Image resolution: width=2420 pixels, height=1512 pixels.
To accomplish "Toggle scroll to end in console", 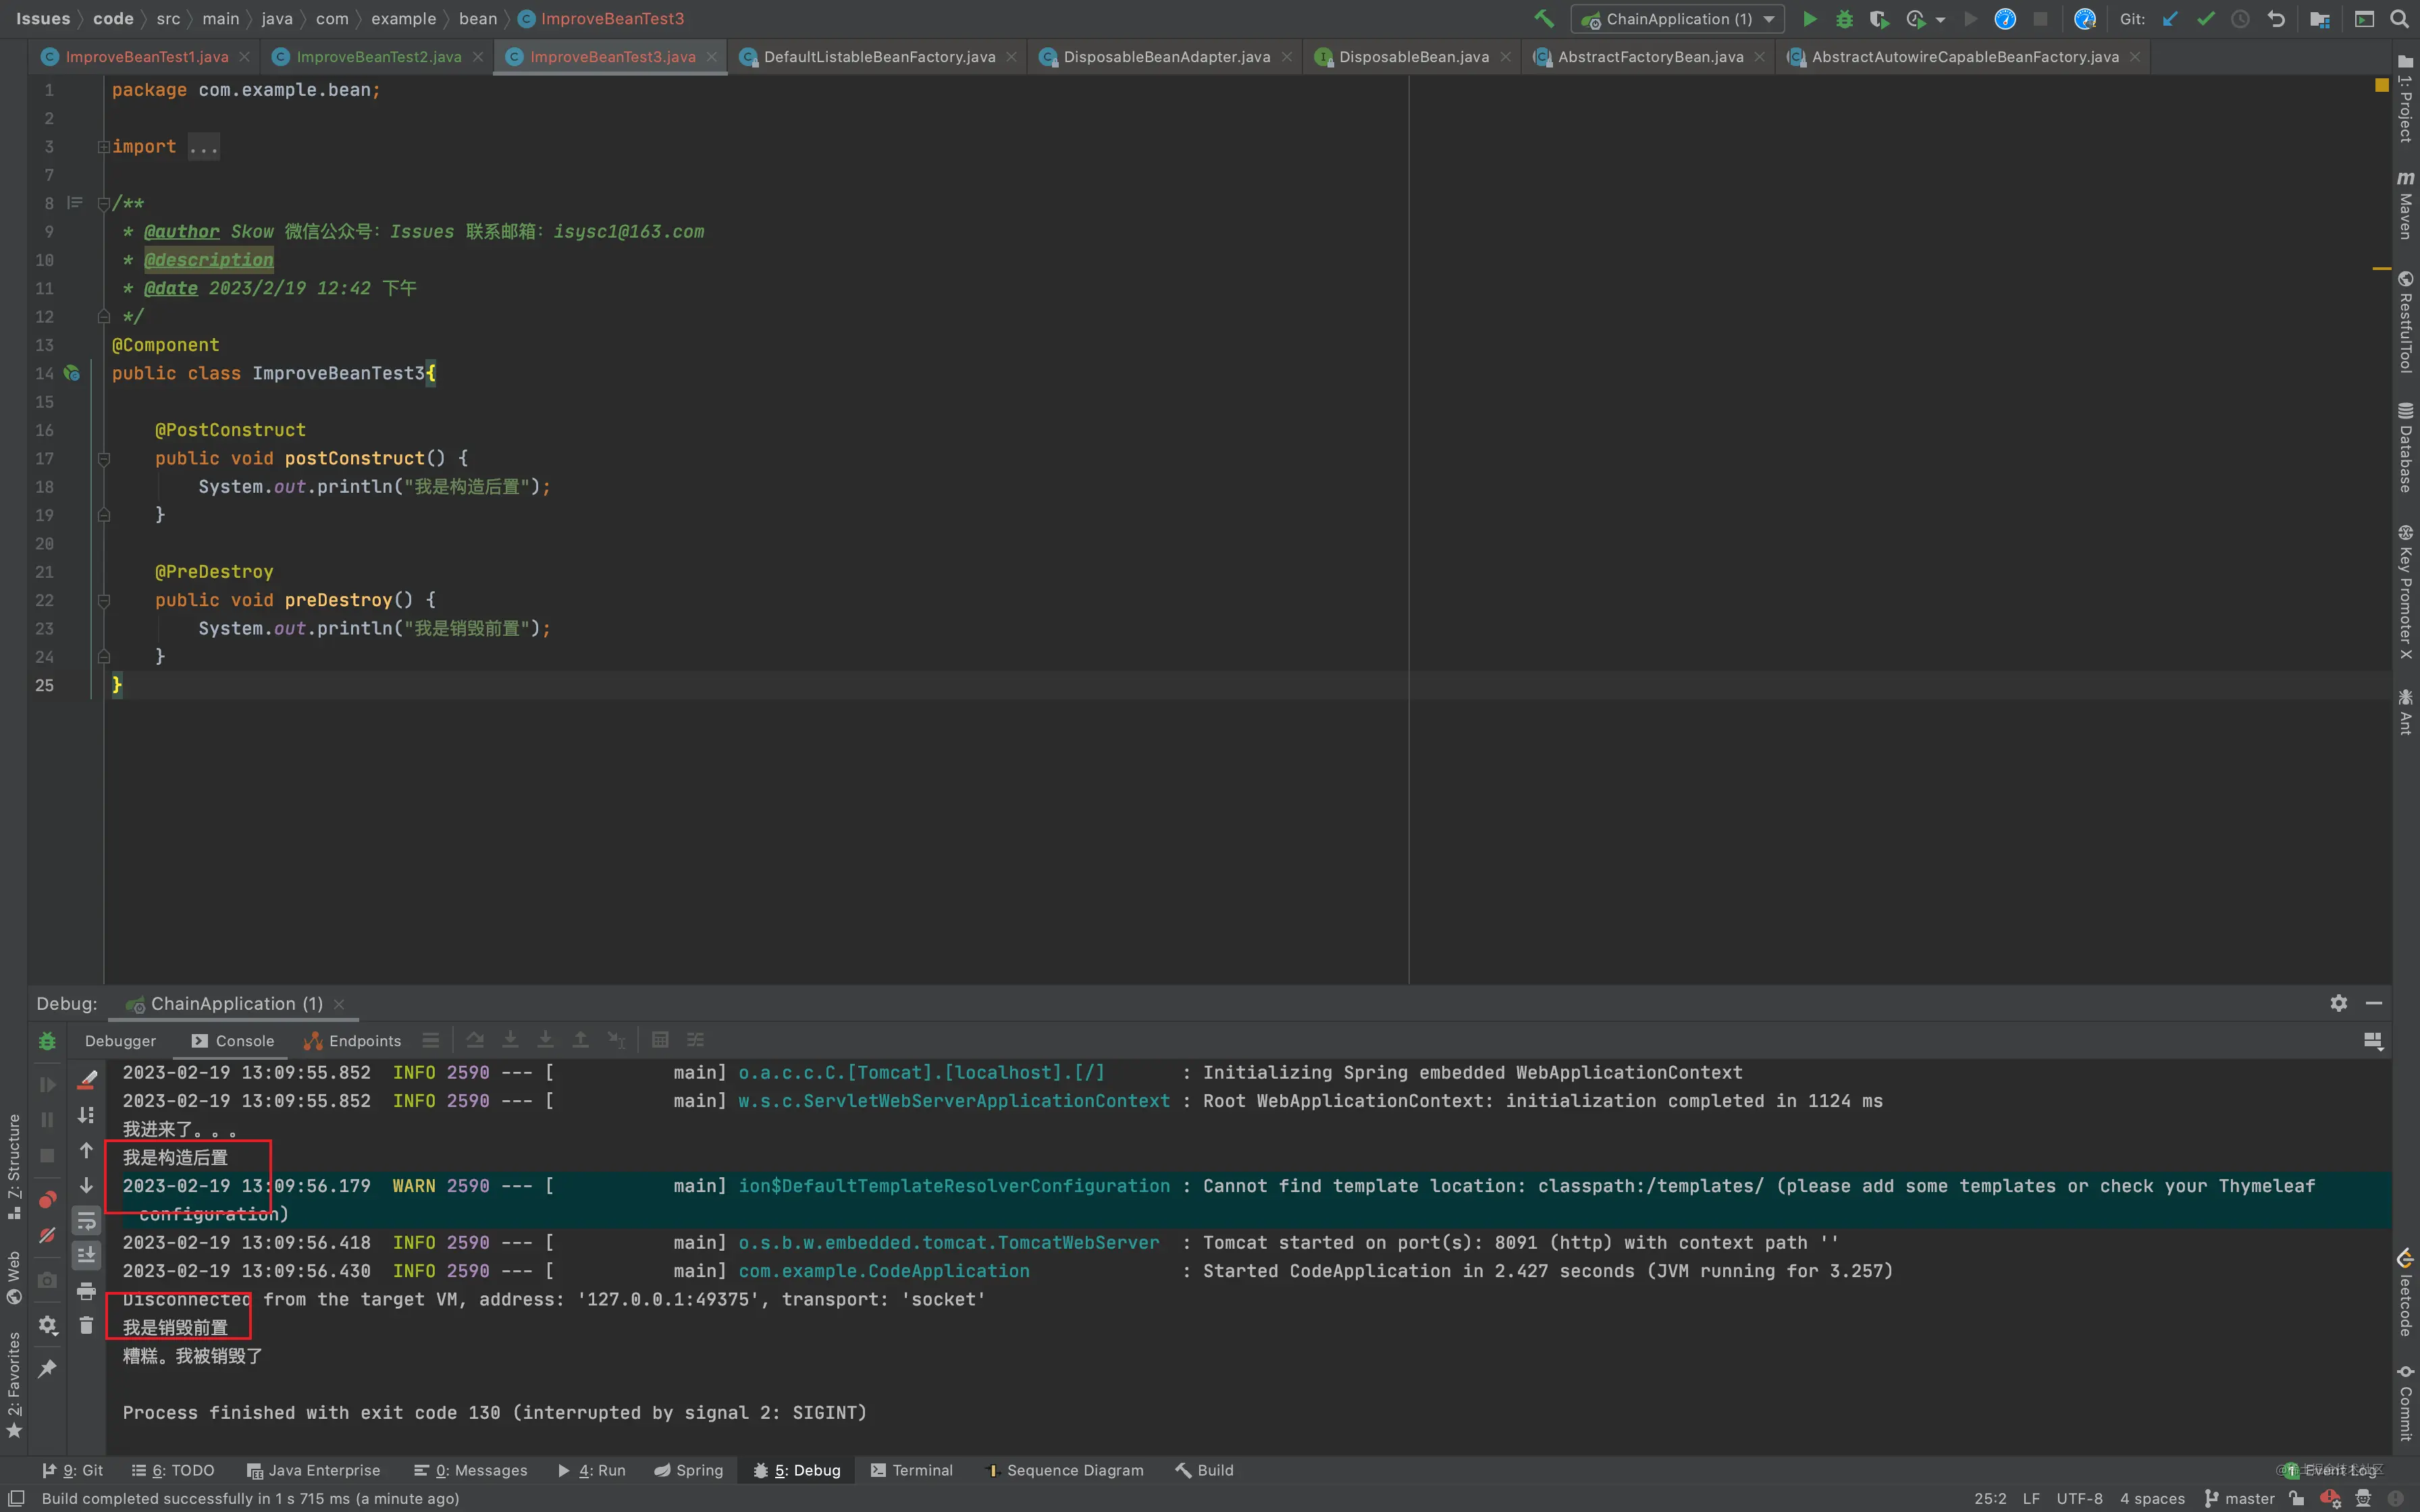I will point(87,1255).
